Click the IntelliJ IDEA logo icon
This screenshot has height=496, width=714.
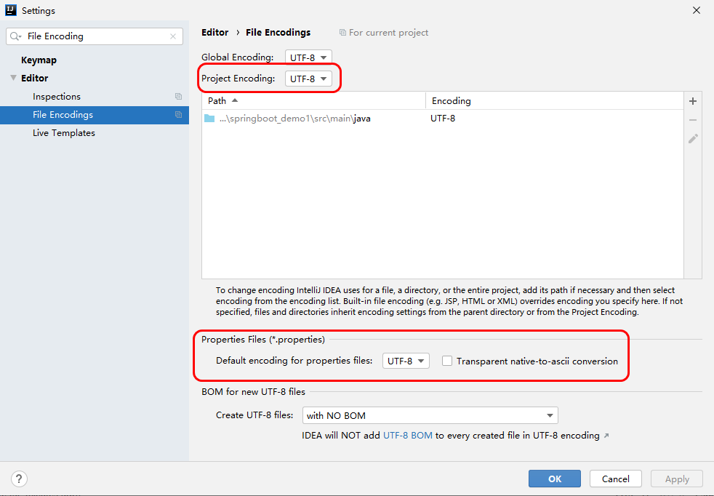point(10,10)
